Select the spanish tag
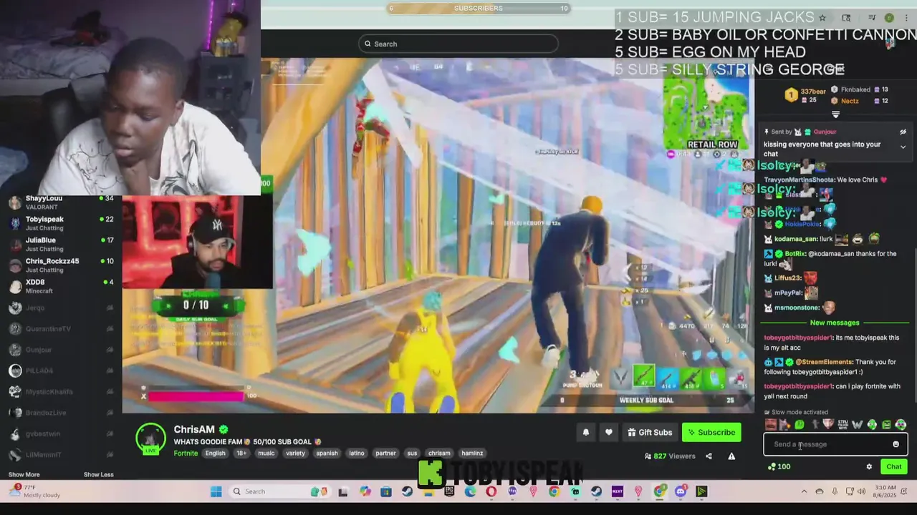The width and height of the screenshot is (917, 515). coord(327,453)
